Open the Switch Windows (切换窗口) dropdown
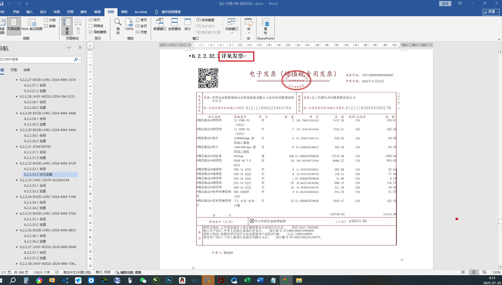The height and width of the screenshot is (285, 502). 232,26
